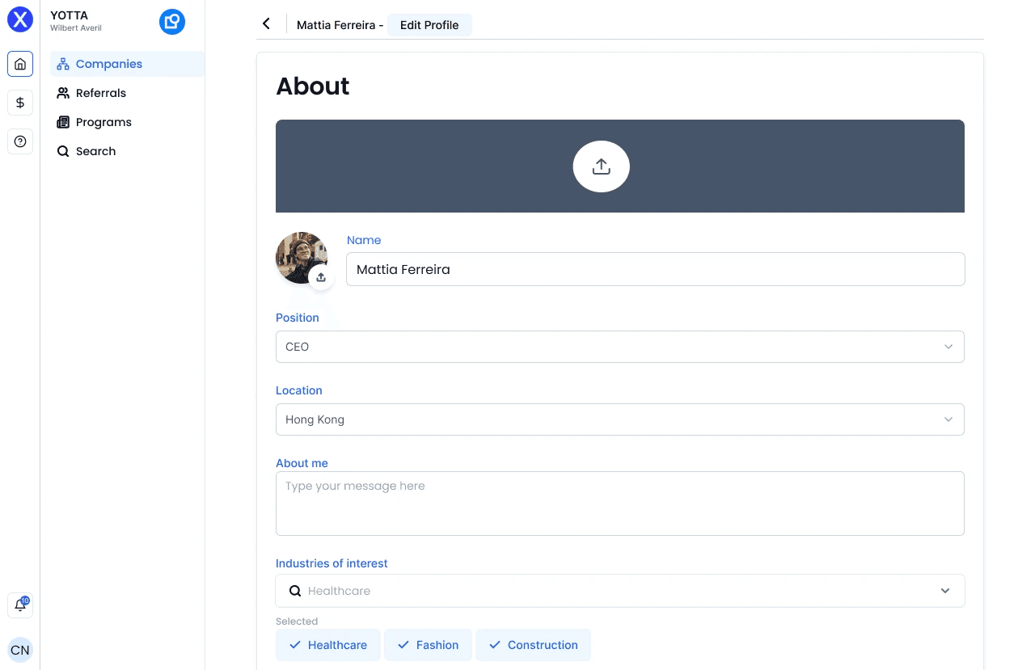Open the dollar payments icon in sidebar
The height and width of the screenshot is (670, 1035).
pyautogui.click(x=19, y=103)
